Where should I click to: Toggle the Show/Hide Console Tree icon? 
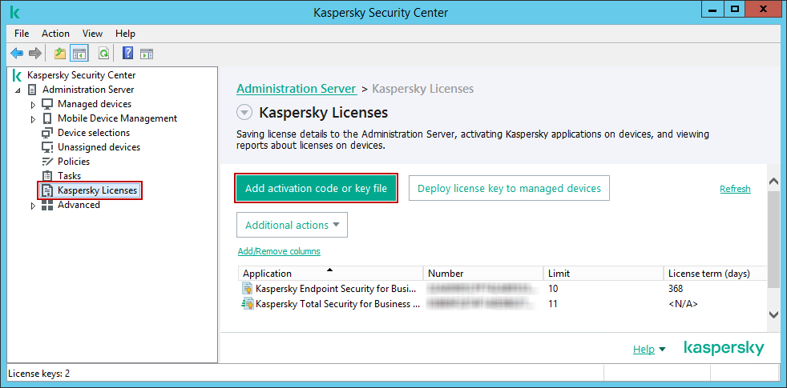[79, 54]
